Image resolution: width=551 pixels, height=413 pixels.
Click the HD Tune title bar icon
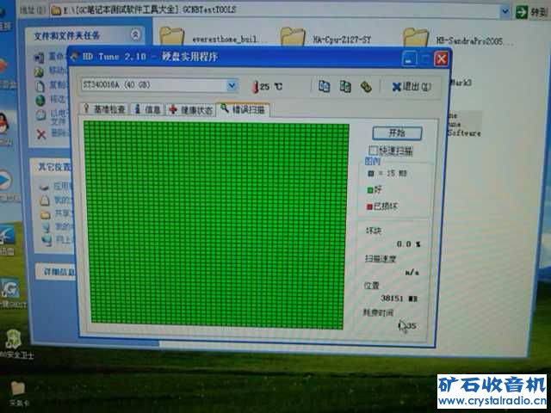74,56
